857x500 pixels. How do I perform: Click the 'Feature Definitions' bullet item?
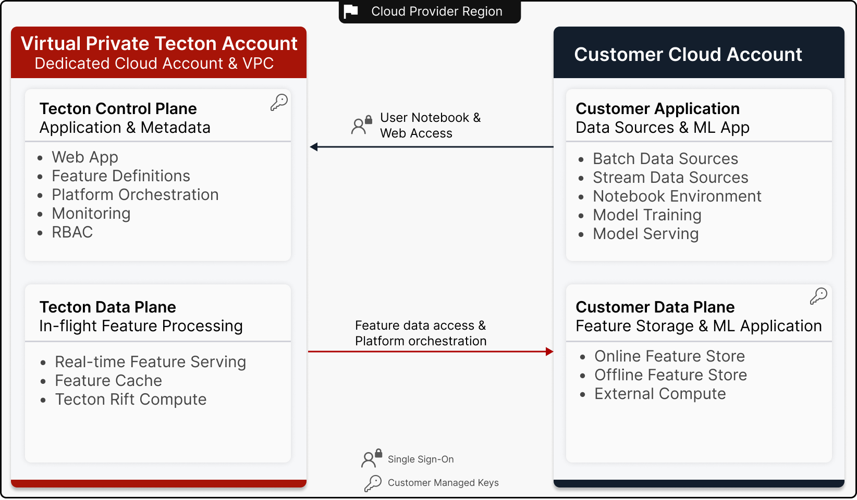[x=121, y=176]
